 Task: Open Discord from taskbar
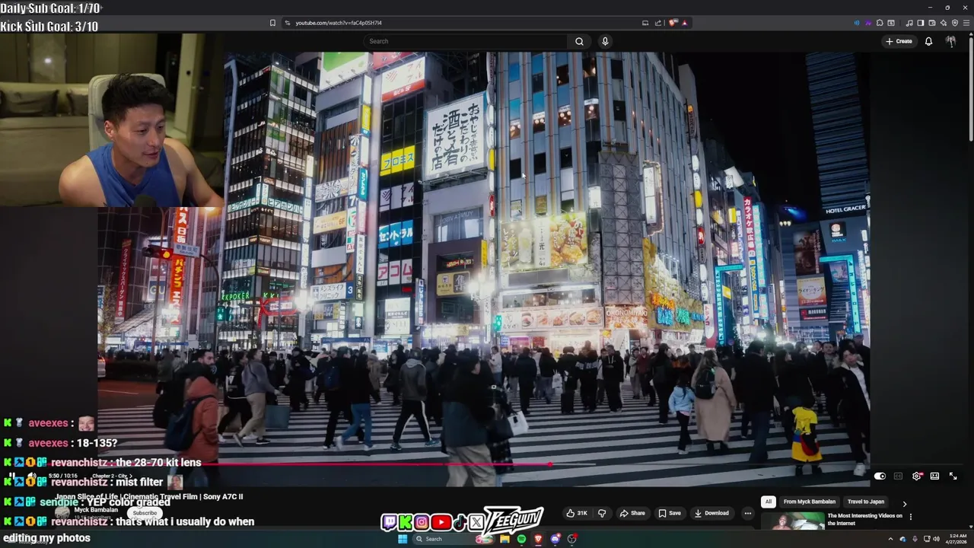tap(555, 539)
